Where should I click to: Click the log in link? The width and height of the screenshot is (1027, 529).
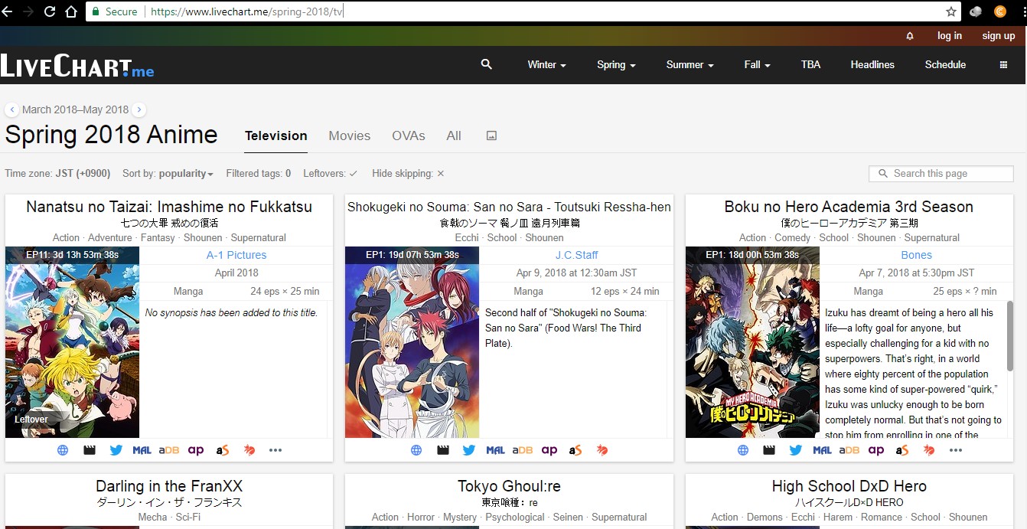(950, 36)
